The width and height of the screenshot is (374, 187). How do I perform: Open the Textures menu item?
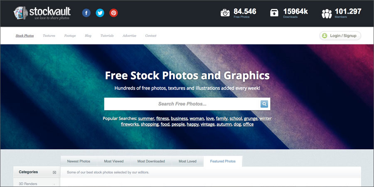point(49,36)
